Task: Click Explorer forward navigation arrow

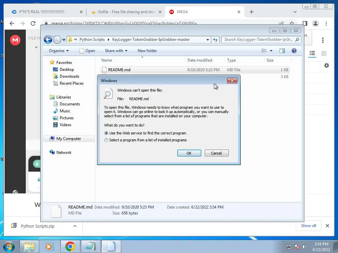Action: click(x=57, y=40)
